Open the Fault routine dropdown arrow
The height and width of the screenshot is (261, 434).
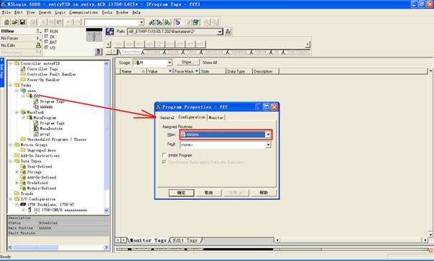[268, 145]
